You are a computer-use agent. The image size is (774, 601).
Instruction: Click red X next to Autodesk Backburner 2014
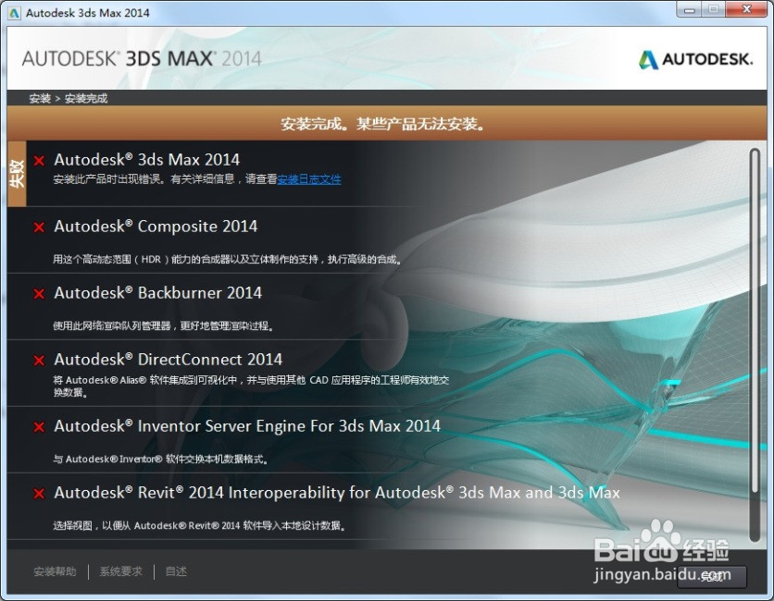(x=39, y=294)
